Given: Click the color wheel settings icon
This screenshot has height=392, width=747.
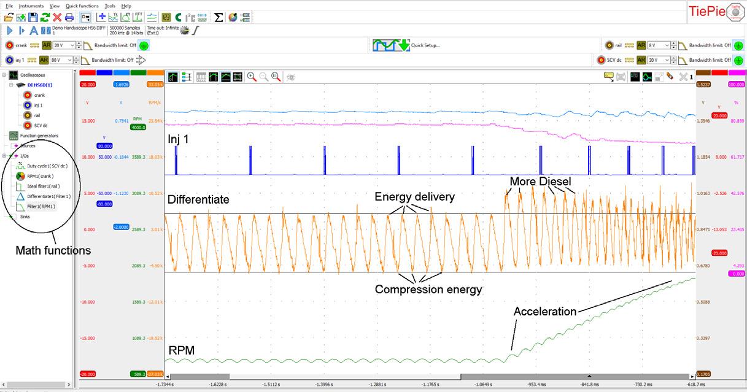Looking at the screenshot, I should (x=233, y=17).
